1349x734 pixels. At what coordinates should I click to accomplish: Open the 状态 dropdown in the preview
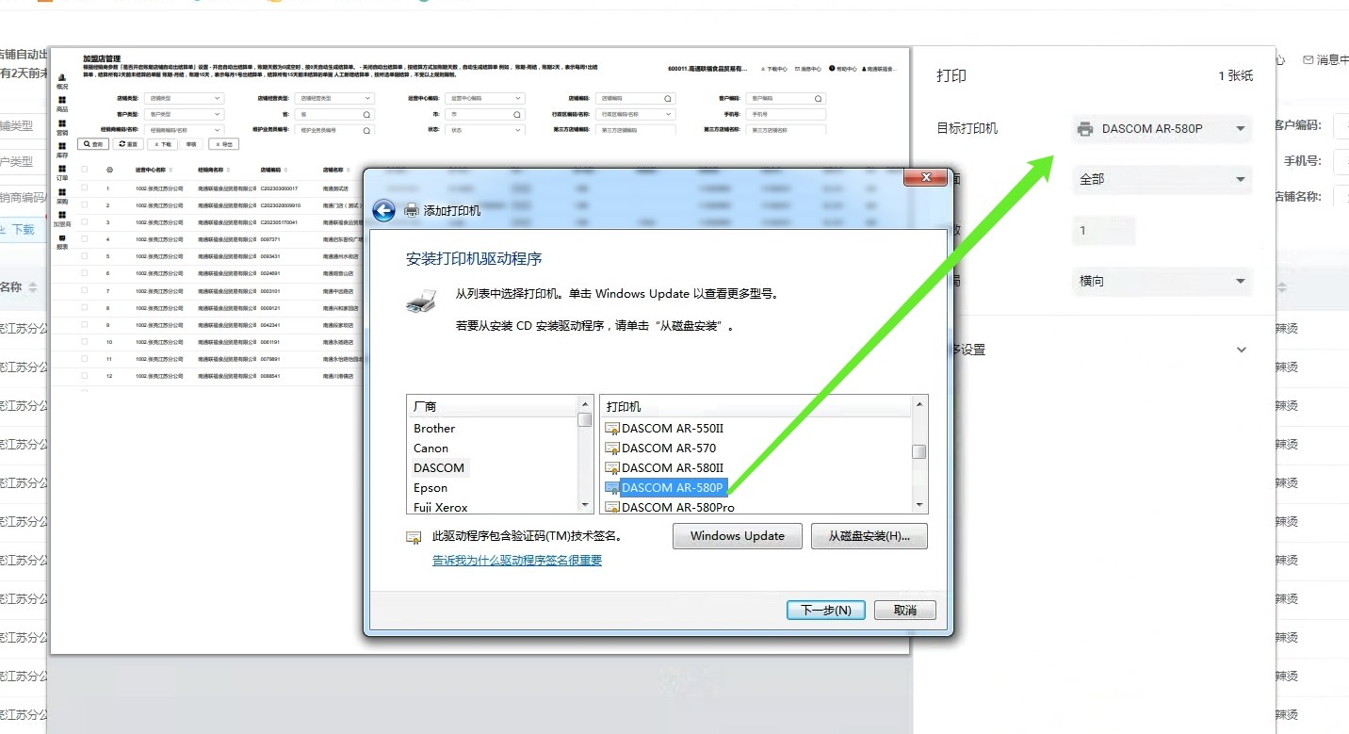[486, 130]
